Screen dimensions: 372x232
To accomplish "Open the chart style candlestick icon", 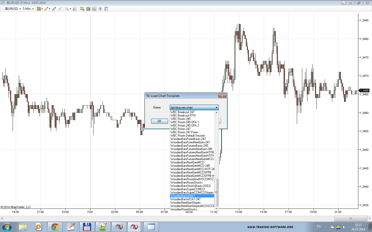I will [x=39, y=9].
